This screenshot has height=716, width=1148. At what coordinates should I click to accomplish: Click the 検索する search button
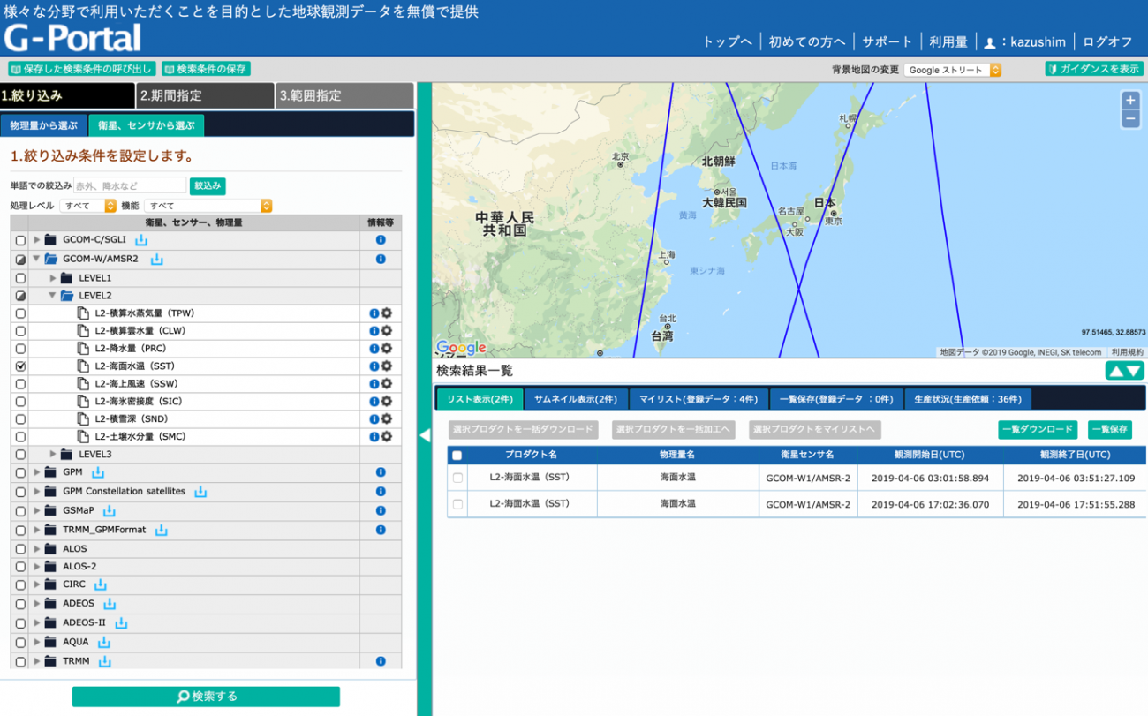(206, 697)
